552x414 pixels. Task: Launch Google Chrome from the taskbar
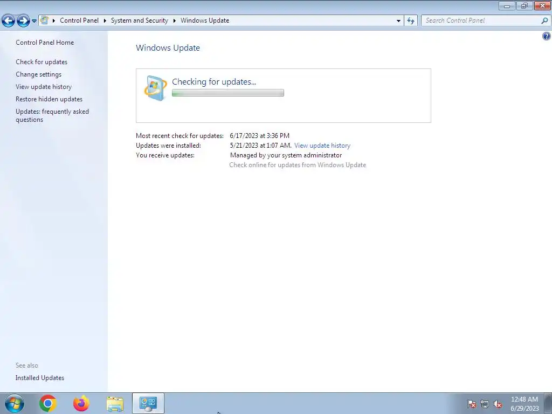point(48,403)
